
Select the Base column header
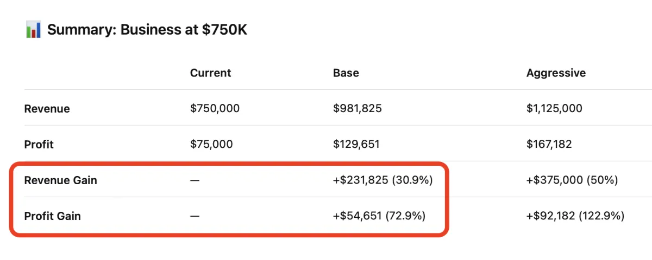pyautogui.click(x=346, y=73)
